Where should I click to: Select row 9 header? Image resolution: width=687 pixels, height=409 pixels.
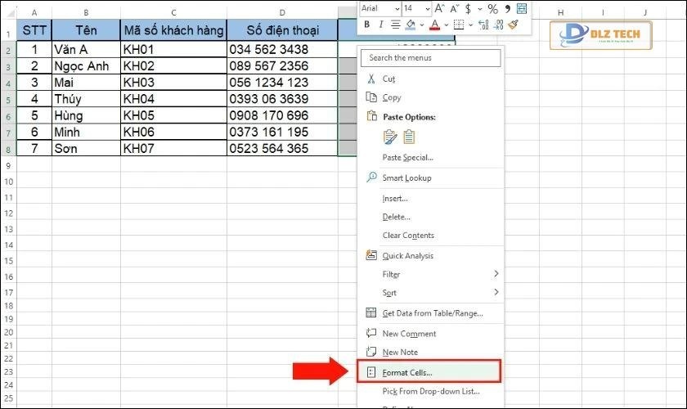pos(8,166)
